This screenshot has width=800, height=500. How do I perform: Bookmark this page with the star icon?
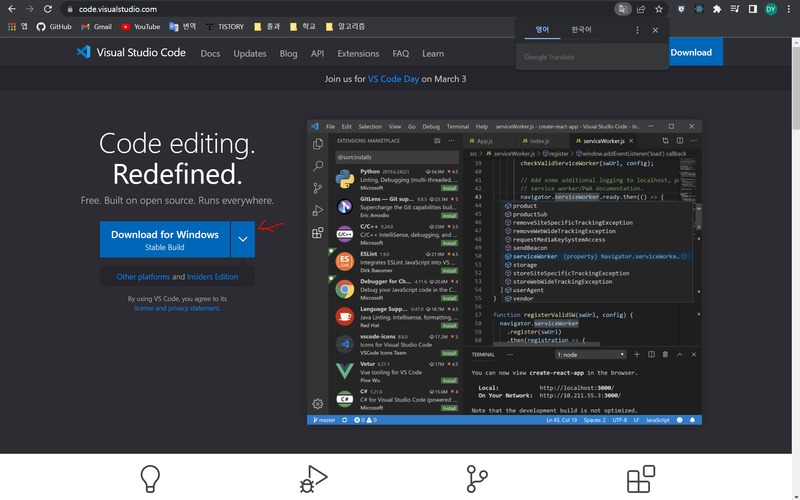[659, 9]
